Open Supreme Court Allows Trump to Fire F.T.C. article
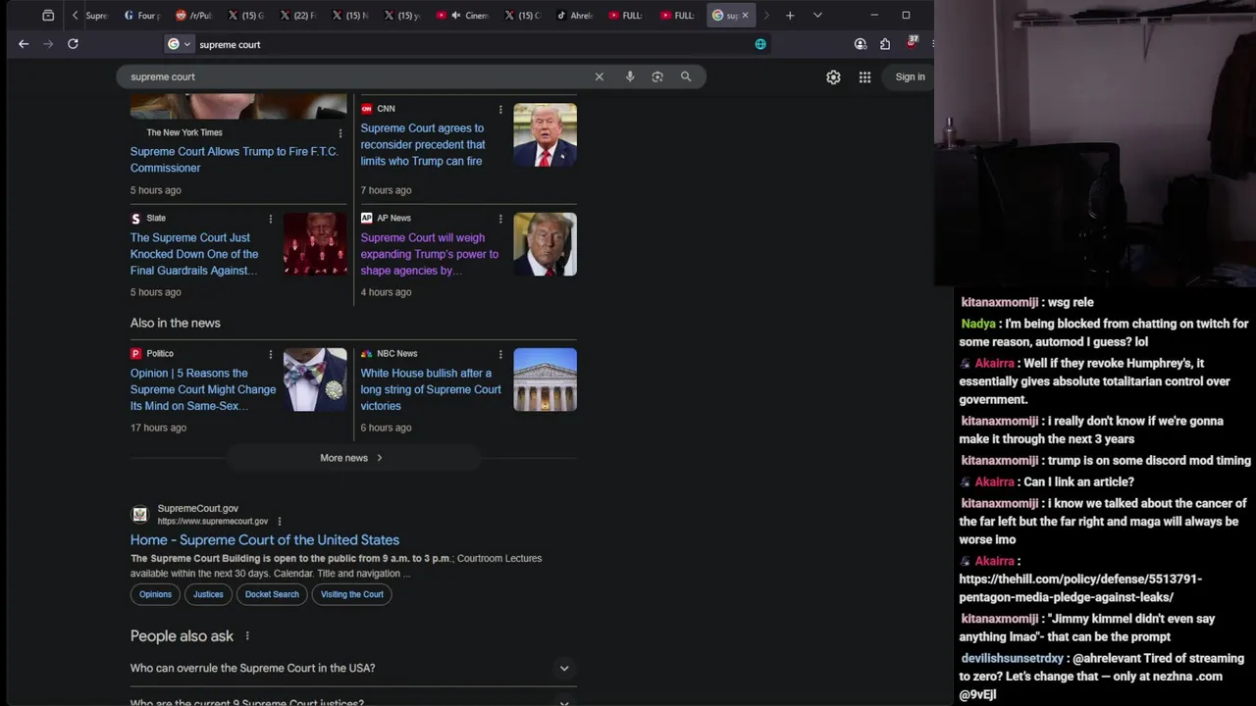This screenshot has width=1256, height=706. point(234,160)
